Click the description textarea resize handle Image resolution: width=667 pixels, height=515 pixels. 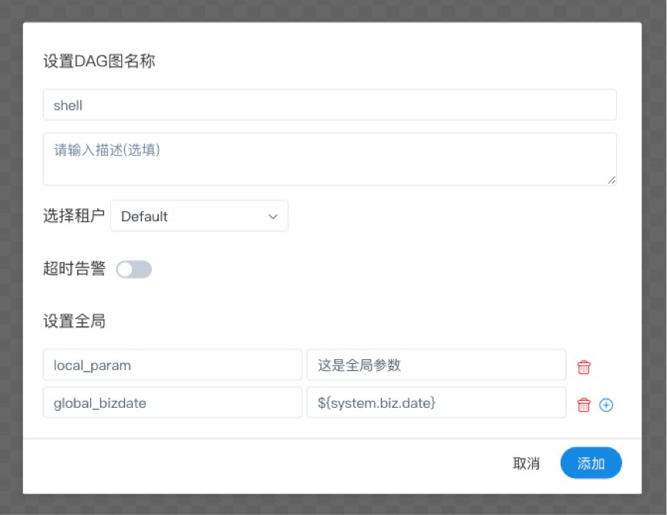point(611,180)
